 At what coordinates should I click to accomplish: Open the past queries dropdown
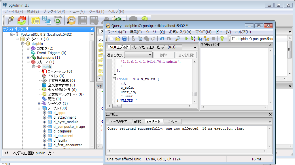(139, 55)
